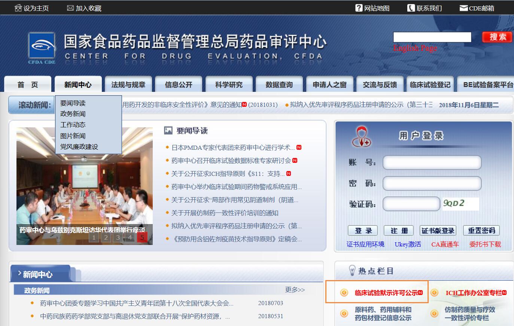Click the CFDA CDE logo

pyautogui.click(x=42, y=48)
